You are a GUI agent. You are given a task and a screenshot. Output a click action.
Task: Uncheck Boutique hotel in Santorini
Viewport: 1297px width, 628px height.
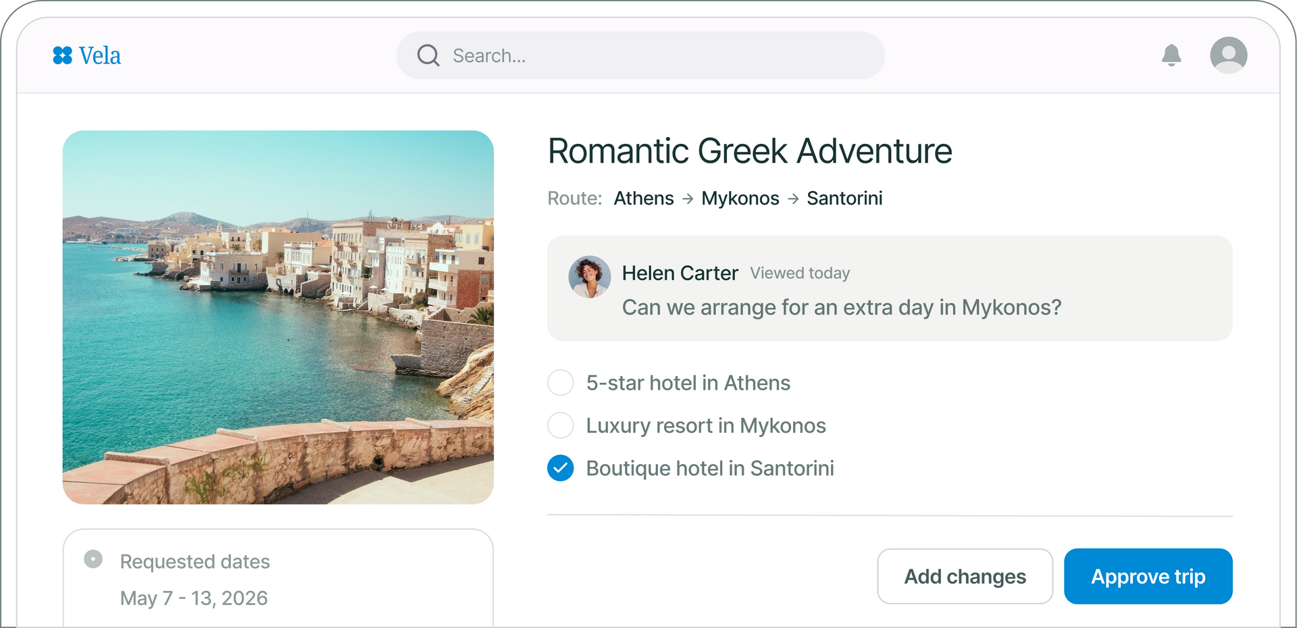(561, 468)
